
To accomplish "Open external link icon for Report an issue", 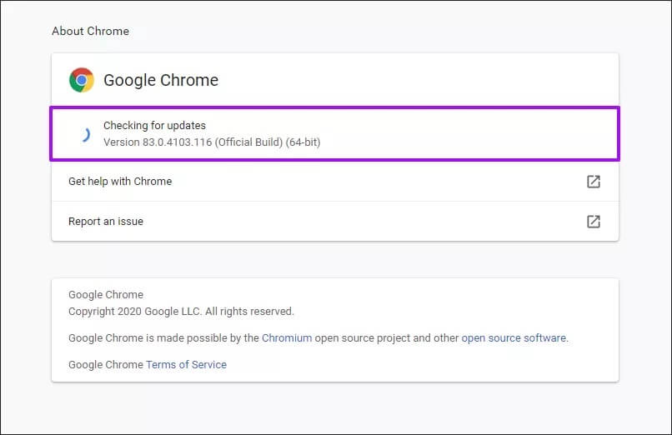I will point(593,222).
